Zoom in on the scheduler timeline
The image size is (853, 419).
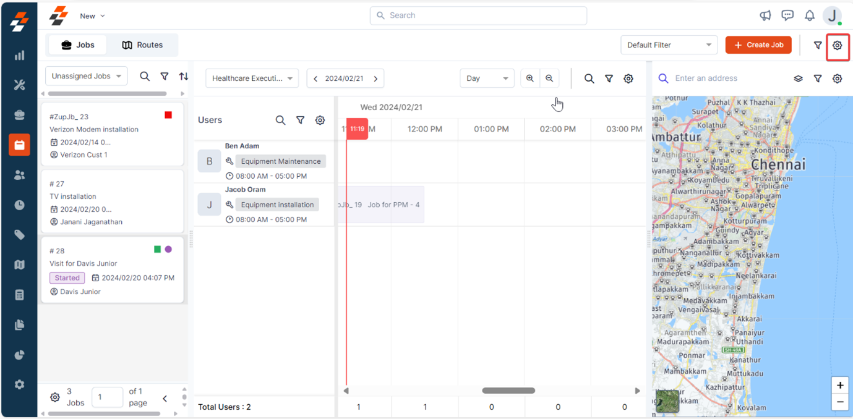(x=530, y=78)
